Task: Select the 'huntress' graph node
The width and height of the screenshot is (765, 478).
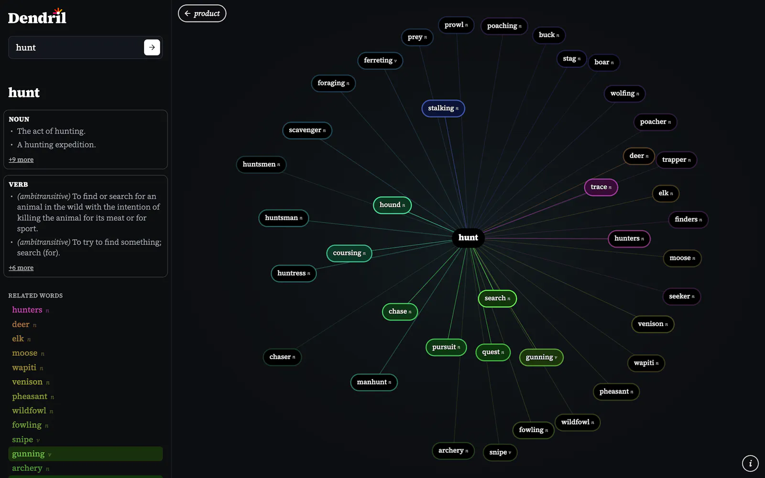Action: click(x=294, y=273)
